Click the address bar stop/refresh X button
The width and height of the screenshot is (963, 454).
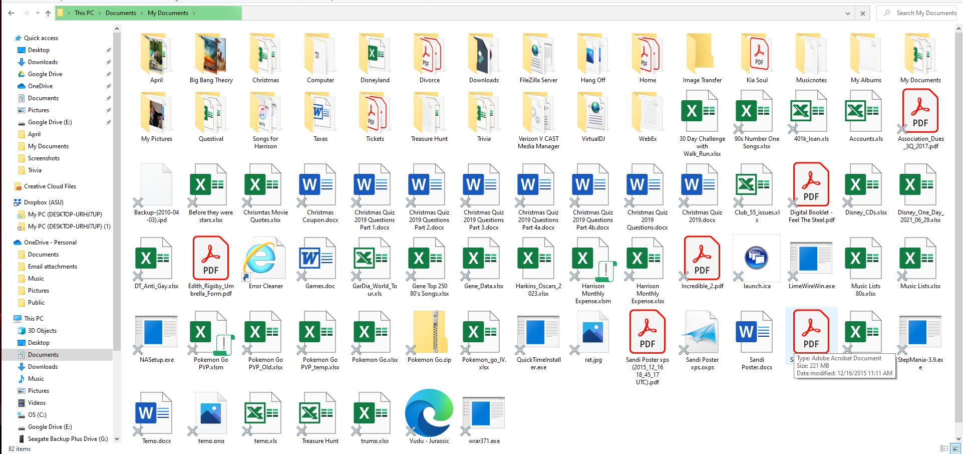pos(862,14)
